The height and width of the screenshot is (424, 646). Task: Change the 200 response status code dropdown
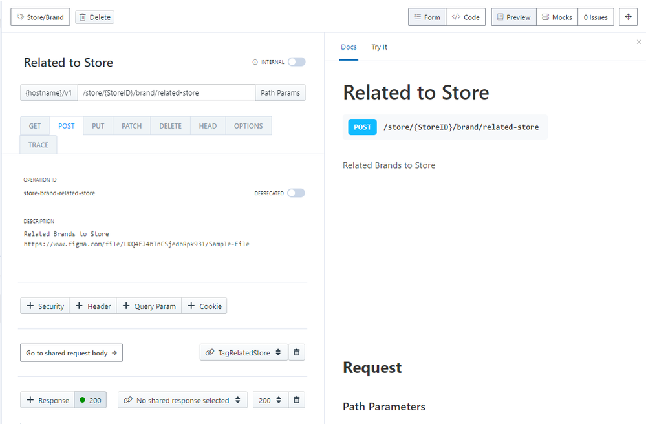(270, 400)
